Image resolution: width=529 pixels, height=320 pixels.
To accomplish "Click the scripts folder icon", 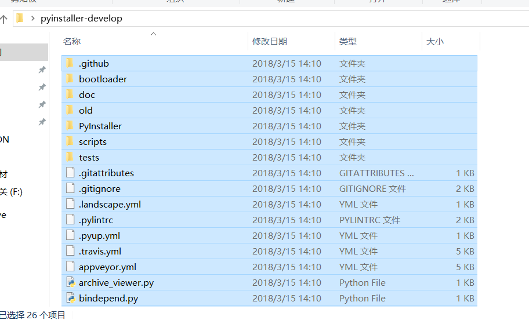I will coord(70,141).
